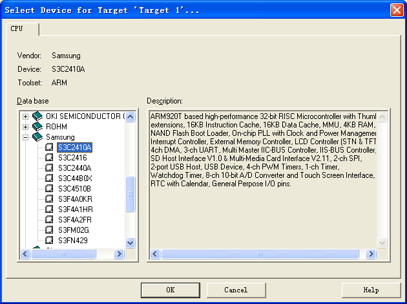407x304 pixels.
Task: Select the S3C2416 device
Action: point(72,158)
